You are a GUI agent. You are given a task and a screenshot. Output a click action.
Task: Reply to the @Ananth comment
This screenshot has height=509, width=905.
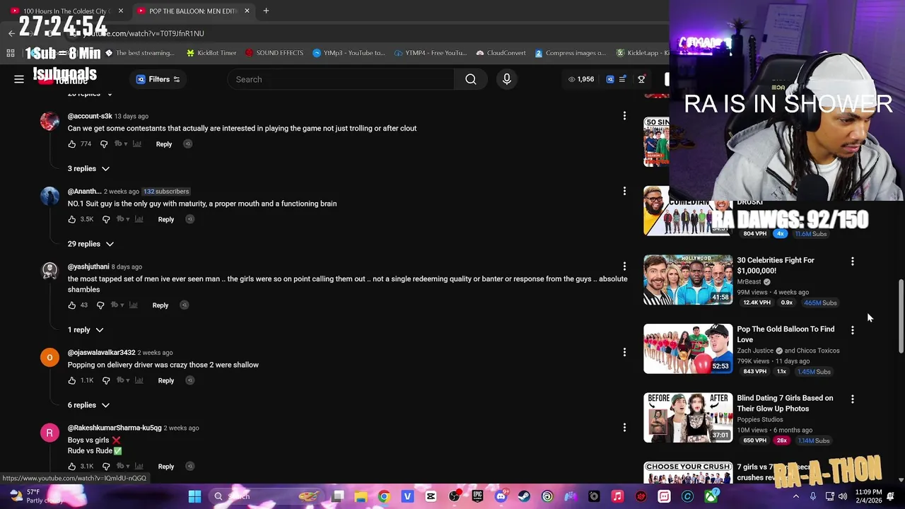coord(165,219)
